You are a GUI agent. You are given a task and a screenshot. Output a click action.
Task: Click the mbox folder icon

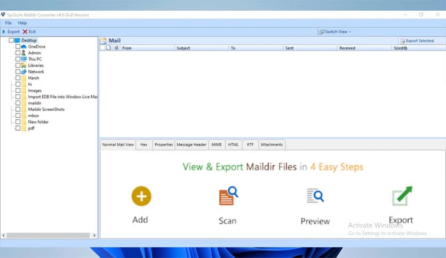click(x=23, y=115)
